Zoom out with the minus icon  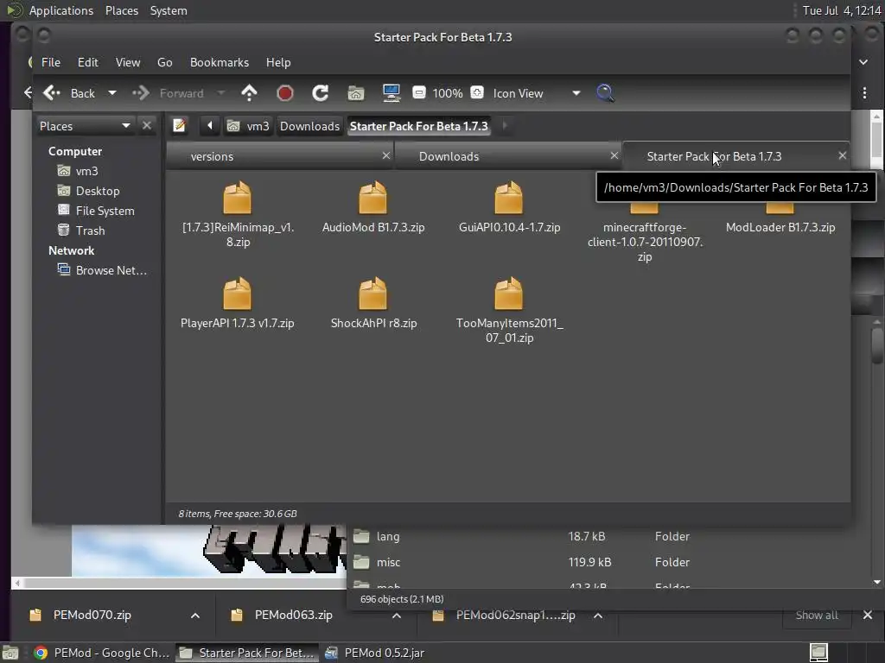[419, 92]
